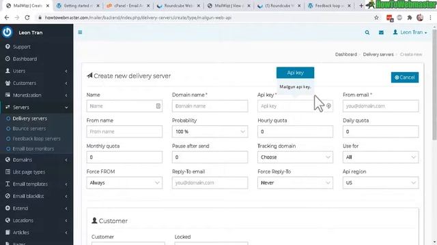Close the Getting started tab
Viewport: 437px width, 245px height.
(98, 5)
